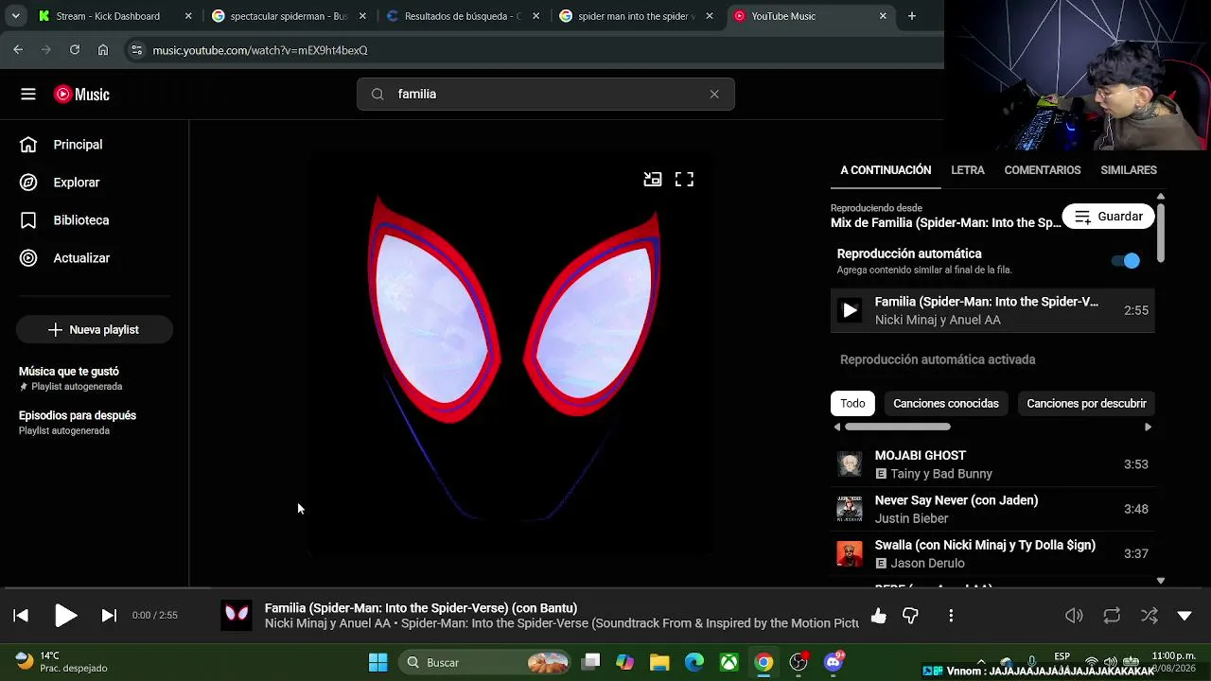Click the address bar URL
1211x681 pixels.
(x=260, y=50)
